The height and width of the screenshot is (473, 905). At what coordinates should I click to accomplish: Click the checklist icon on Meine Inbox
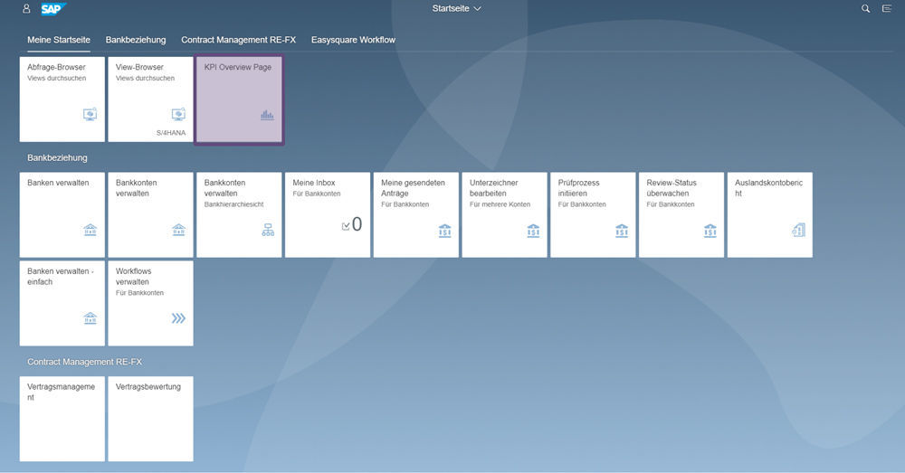pos(345,226)
